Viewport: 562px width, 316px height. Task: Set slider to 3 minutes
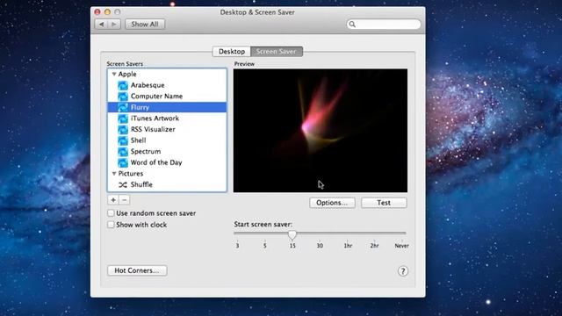click(237, 246)
